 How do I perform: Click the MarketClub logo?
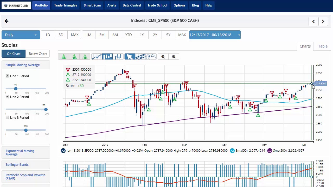[16, 5]
